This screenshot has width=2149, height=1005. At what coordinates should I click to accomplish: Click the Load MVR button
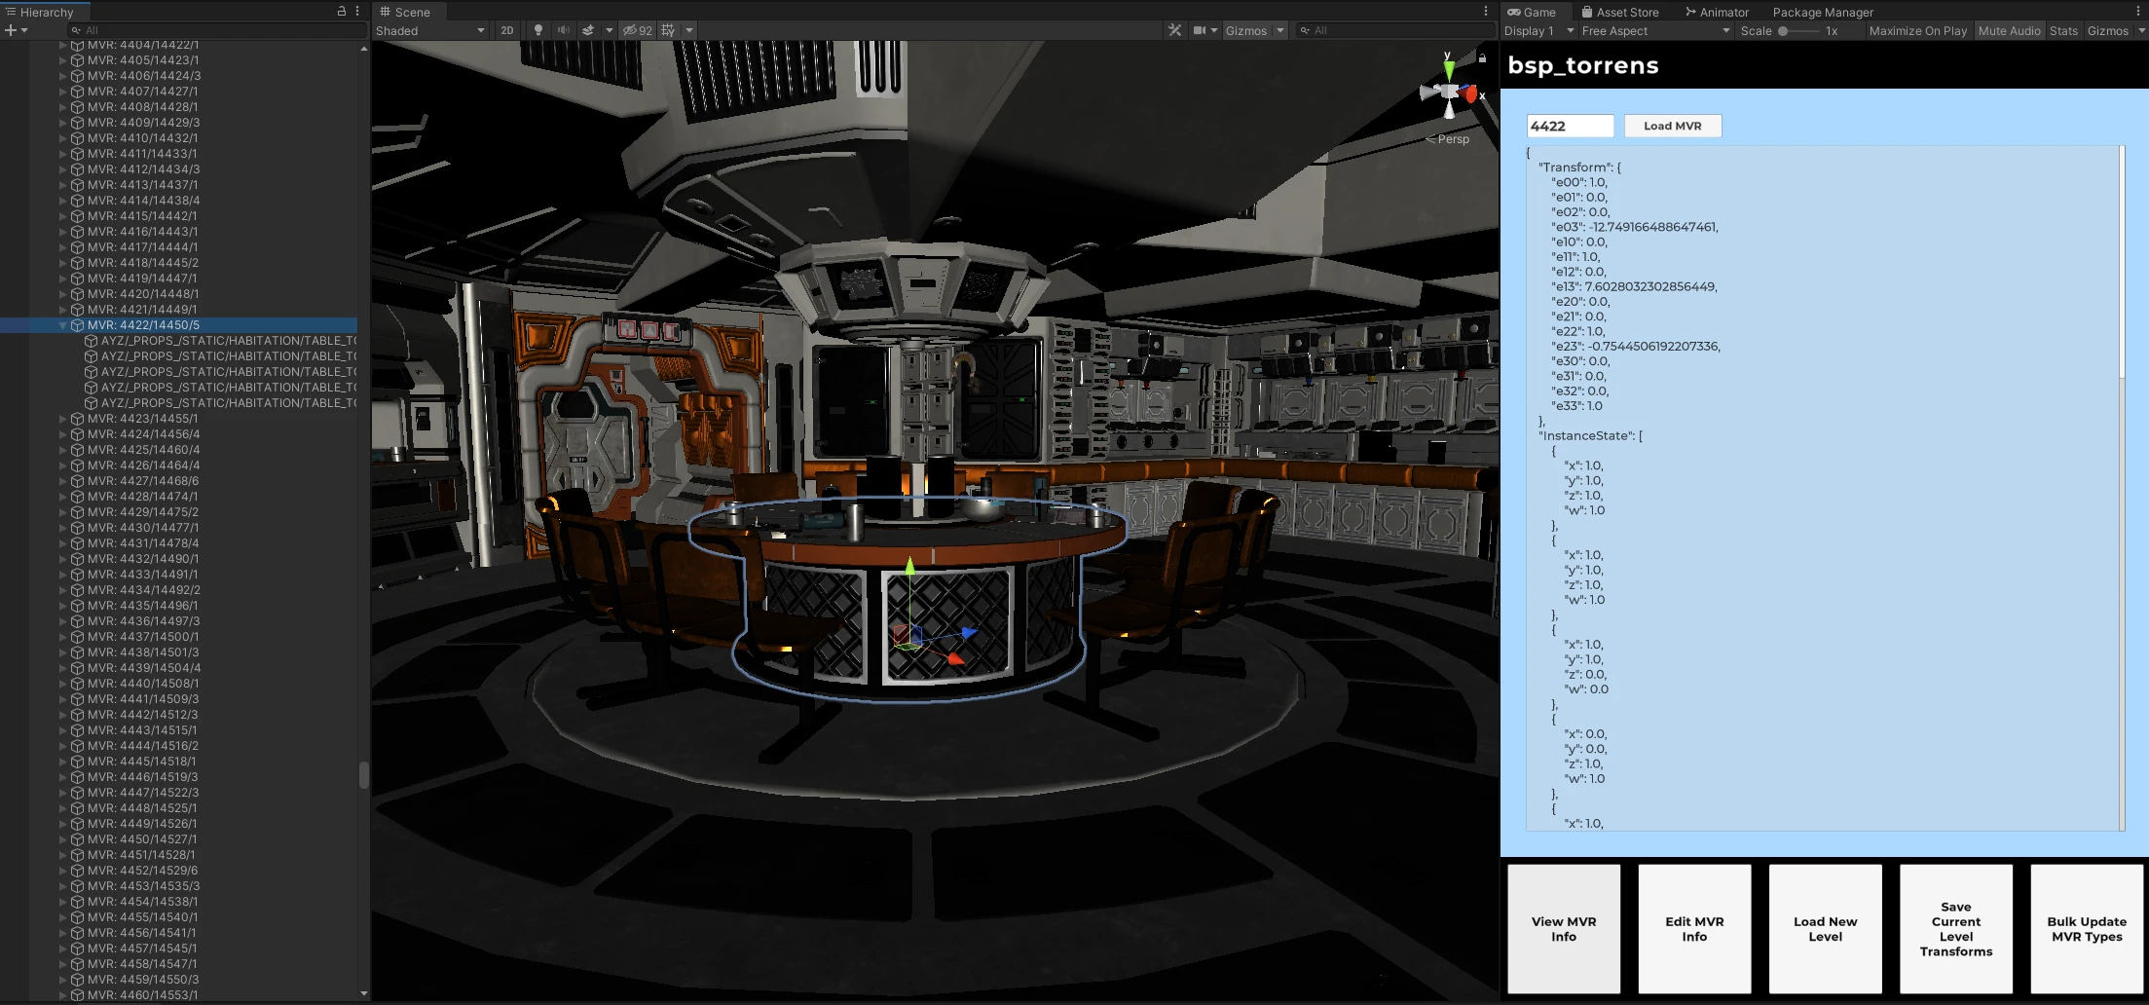(1672, 126)
